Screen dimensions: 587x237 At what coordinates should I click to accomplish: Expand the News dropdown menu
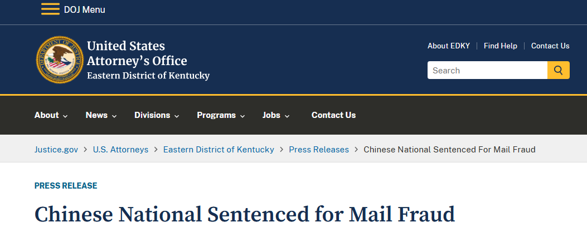[101, 115]
